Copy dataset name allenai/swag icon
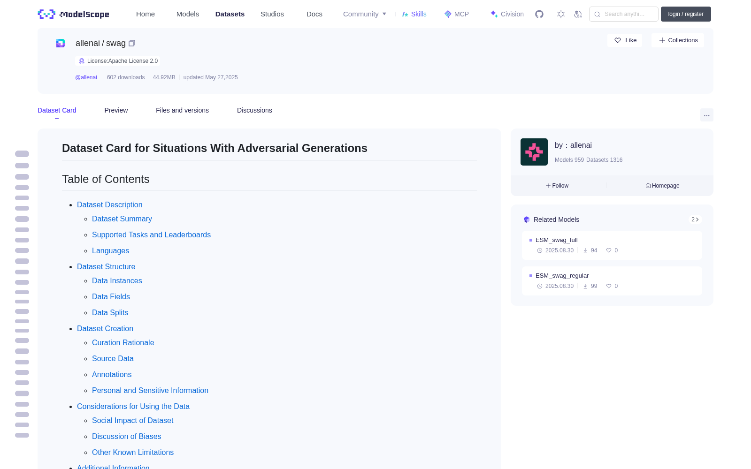Viewport: 751px width, 469px height. click(x=132, y=43)
